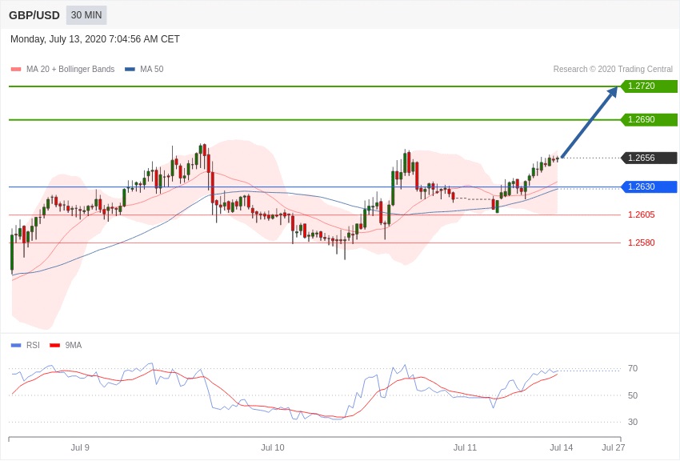Viewport: 680px width, 461px height.
Task: Click the black 1.2656 current price tag
Action: [x=649, y=158]
